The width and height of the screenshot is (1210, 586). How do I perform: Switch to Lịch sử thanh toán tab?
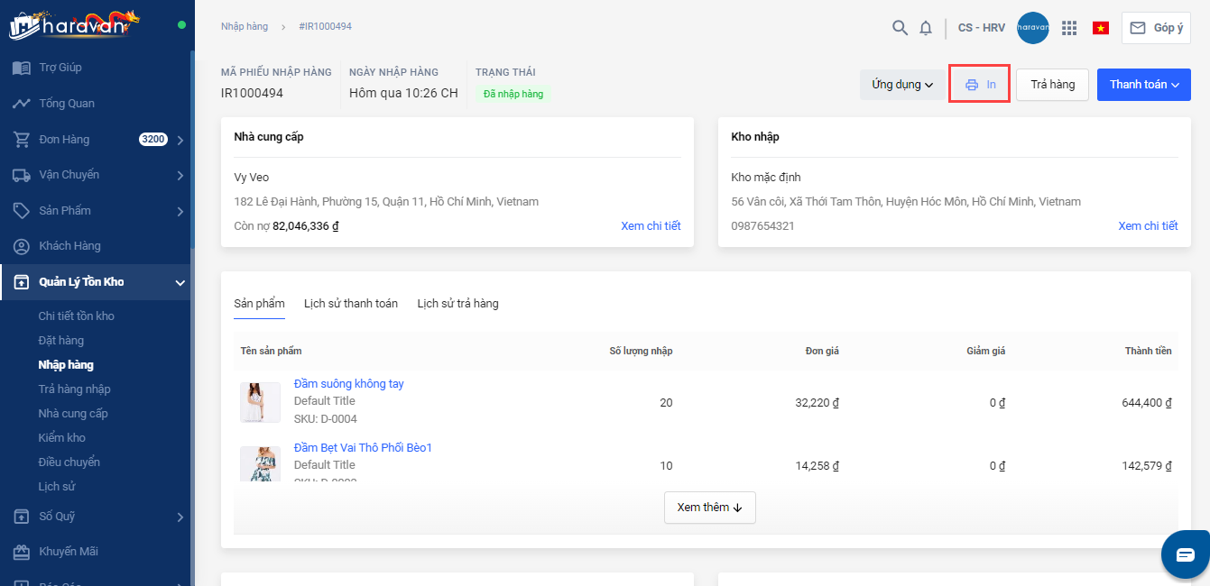pos(350,304)
